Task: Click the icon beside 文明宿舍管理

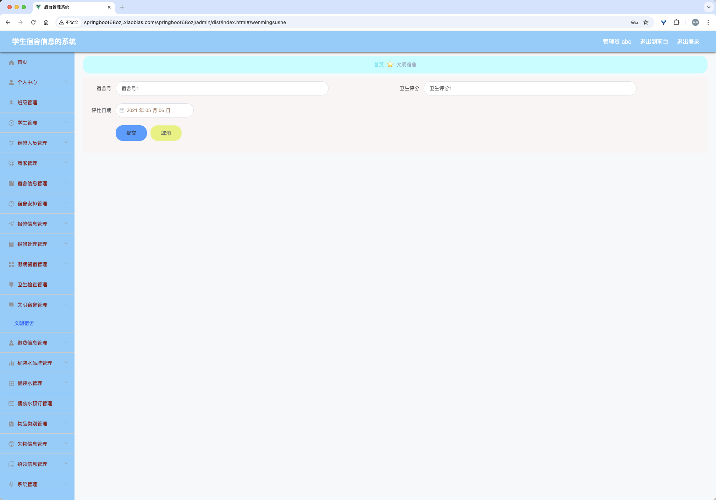Action: pos(11,305)
